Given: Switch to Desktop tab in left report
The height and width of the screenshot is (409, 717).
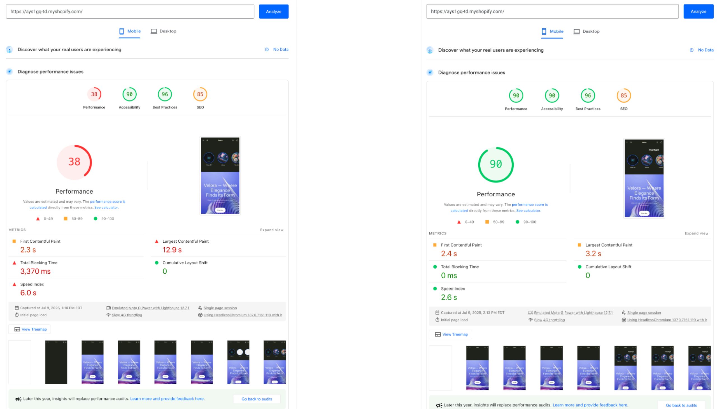Looking at the screenshot, I should point(164,31).
